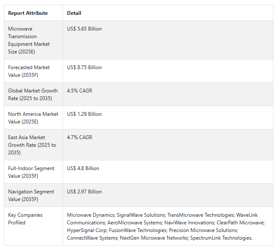Viewport: 276px width, 246px height.
Task: Select the North America Market Value cell
Action: 33,118
